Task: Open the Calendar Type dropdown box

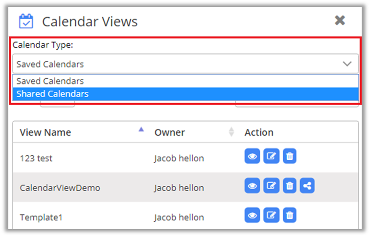Action: tap(176, 64)
